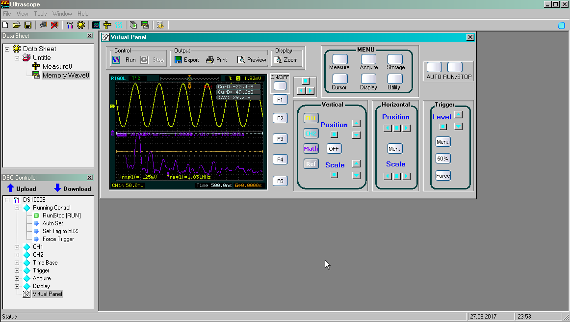This screenshot has width=570, height=322.
Task: Click the blue indicator at toolbar far right
Action: click(x=562, y=26)
